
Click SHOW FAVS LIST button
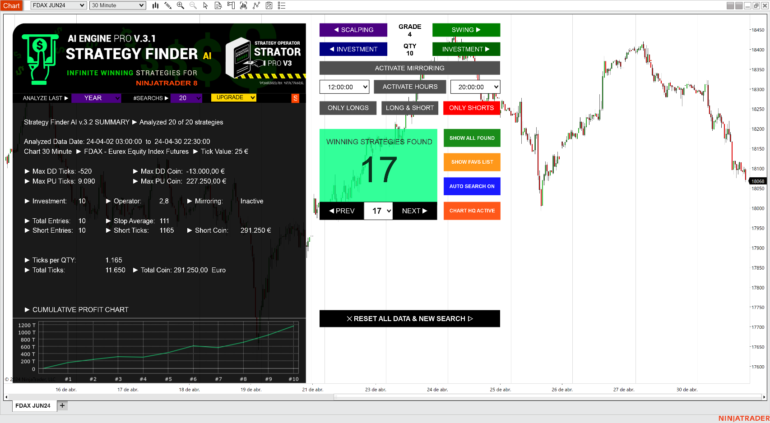[x=472, y=162]
